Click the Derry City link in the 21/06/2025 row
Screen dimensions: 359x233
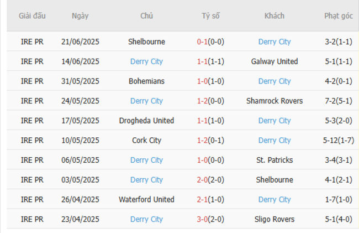pyautogui.click(x=274, y=42)
